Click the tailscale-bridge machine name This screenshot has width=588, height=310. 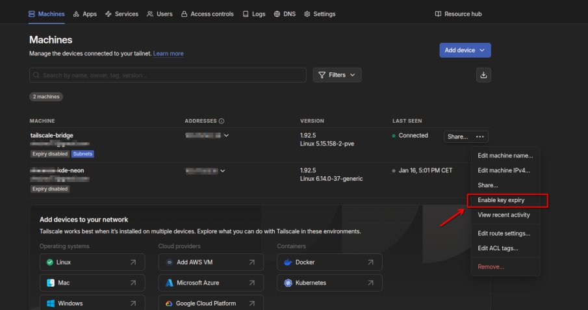pyautogui.click(x=52, y=135)
